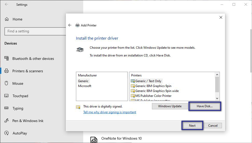Open Mouse settings
Screen dimensions: 252x143
18,84
